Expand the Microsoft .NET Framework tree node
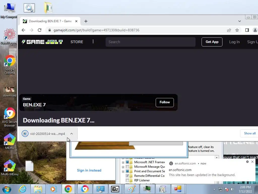The image size is (258, 194). point(123,162)
